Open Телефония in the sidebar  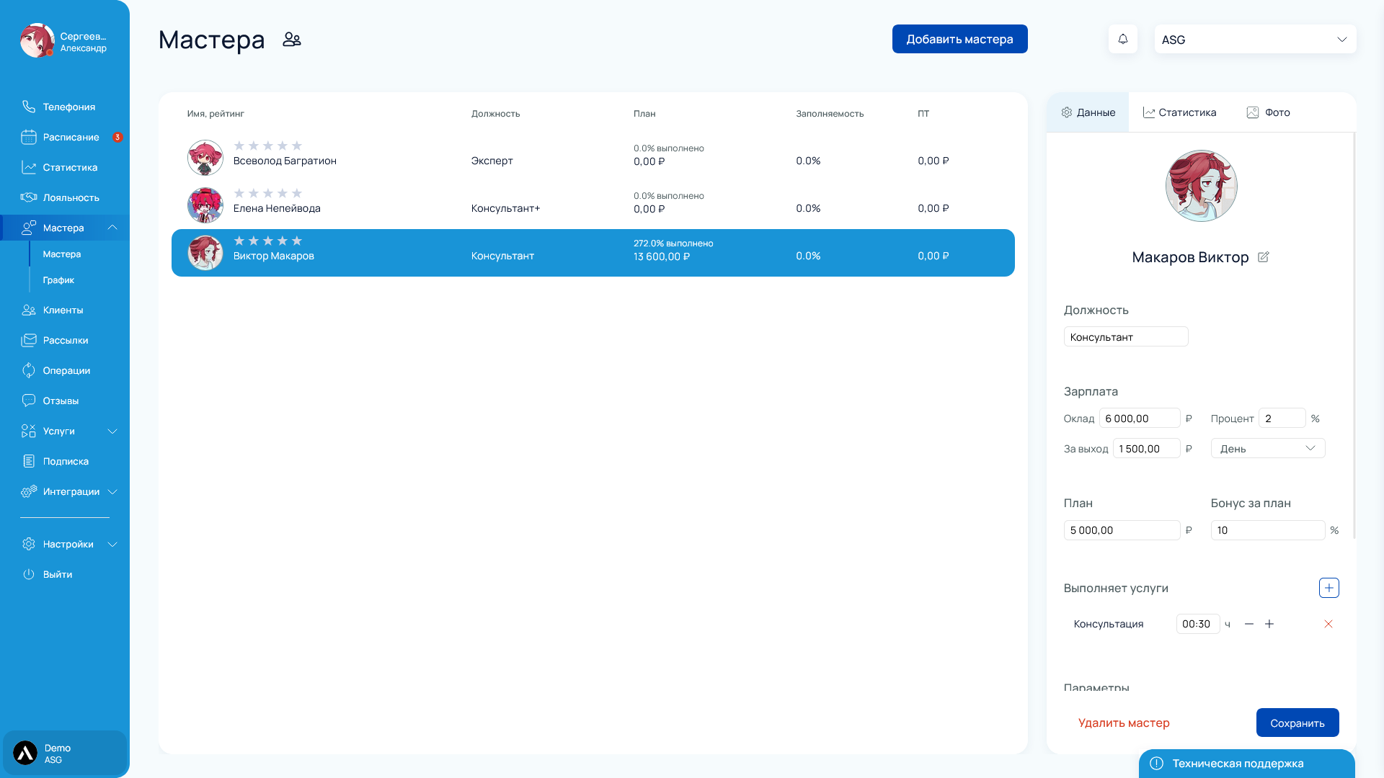(68, 107)
